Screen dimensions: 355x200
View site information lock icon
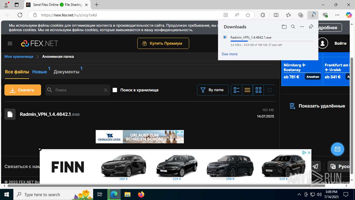coord(35,15)
